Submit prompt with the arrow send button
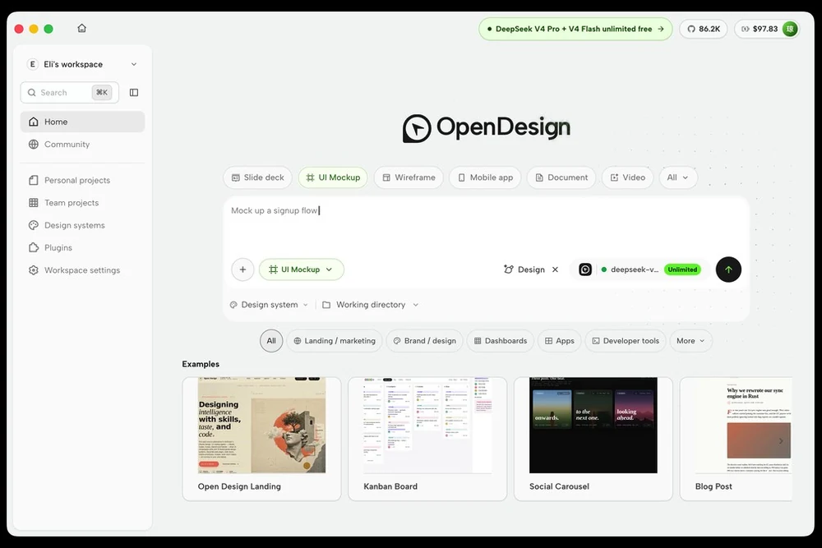822x548 pixels. (728, 269)
